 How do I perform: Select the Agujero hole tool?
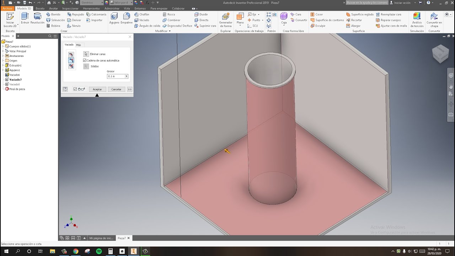click(114, 18)
